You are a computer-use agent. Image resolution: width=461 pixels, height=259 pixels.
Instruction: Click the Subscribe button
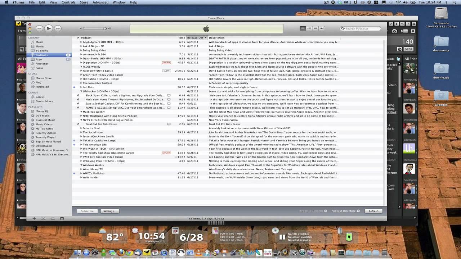(87, 211)
